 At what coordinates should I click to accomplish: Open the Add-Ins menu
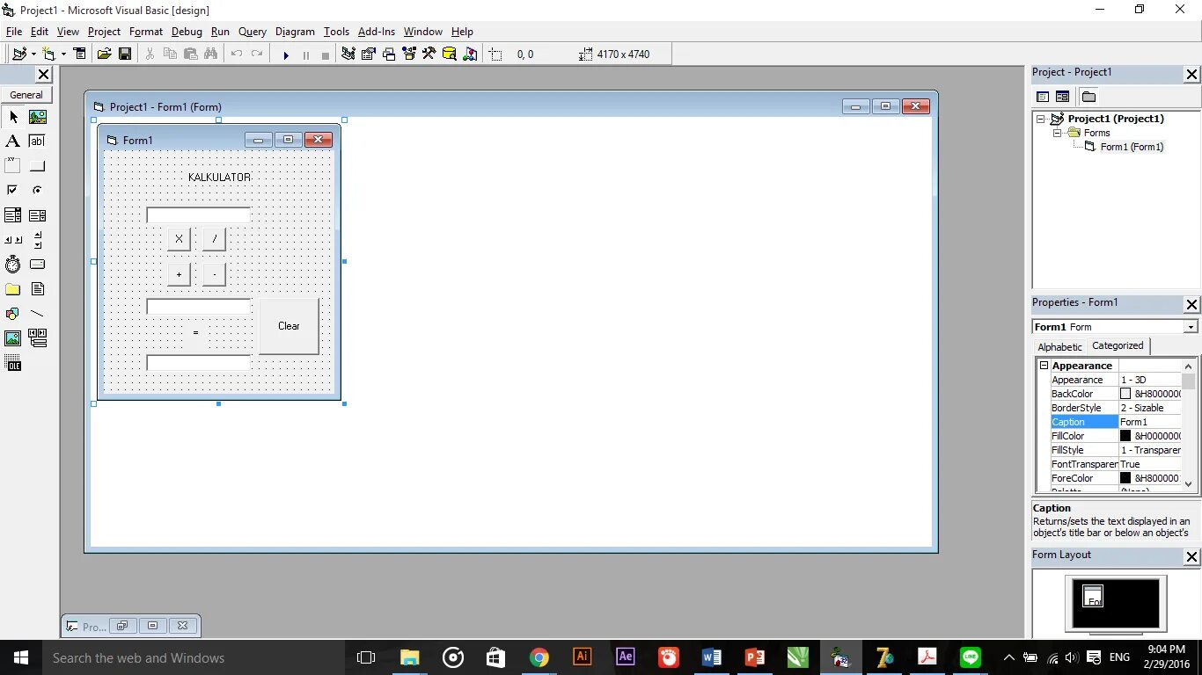tap(377, 32)
